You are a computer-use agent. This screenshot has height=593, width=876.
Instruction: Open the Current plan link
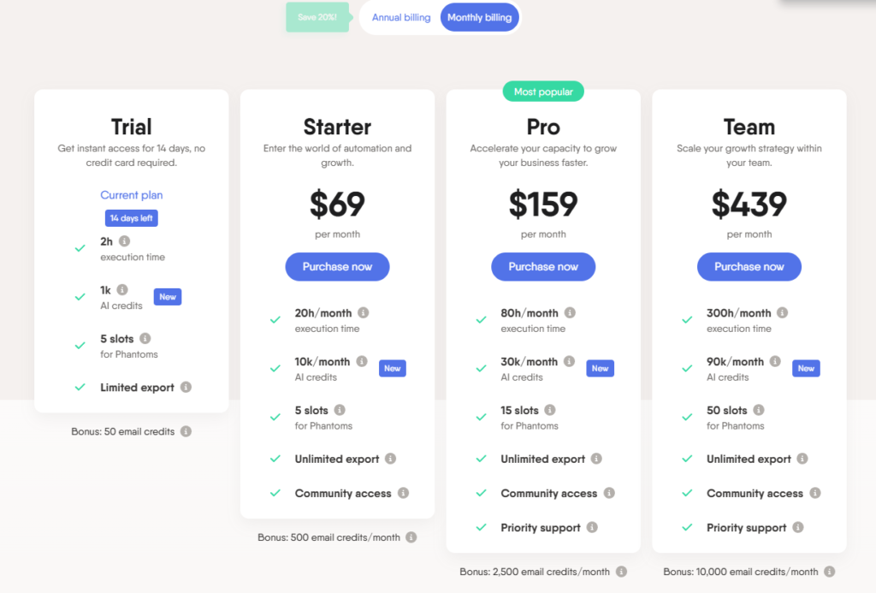[x=131, y=195]
